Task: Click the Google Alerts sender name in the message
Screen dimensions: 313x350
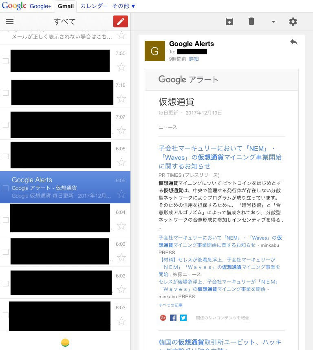Action: (191, 44)
